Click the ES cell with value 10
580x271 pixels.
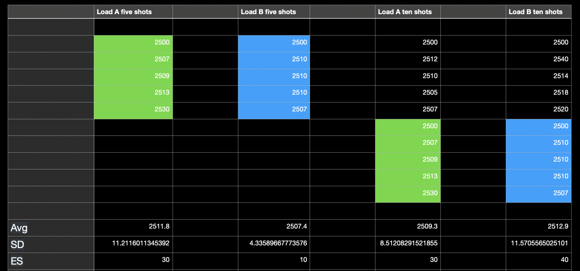coord(274,260)
